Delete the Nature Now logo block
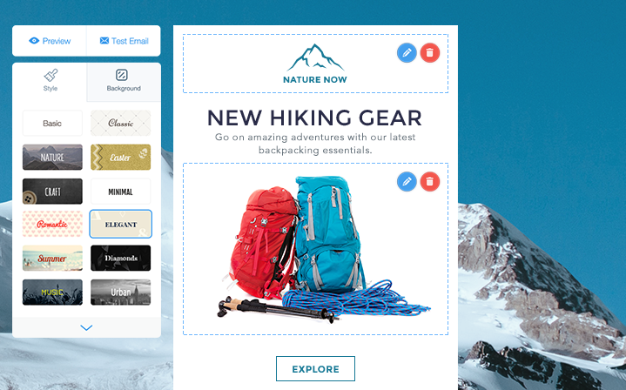The width and height of the screenshot is (626, 390). [x=430, y=53]
